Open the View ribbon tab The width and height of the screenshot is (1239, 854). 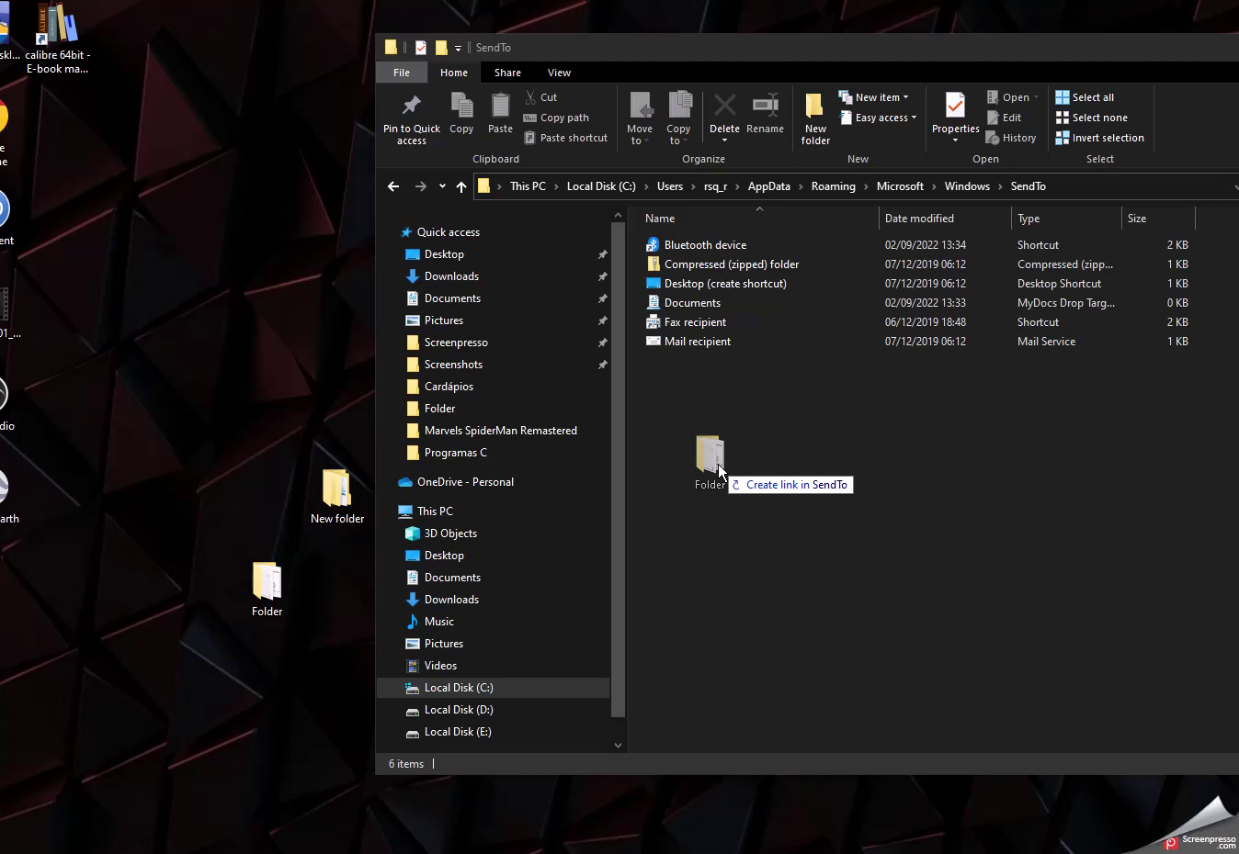[x=559, y=73]
